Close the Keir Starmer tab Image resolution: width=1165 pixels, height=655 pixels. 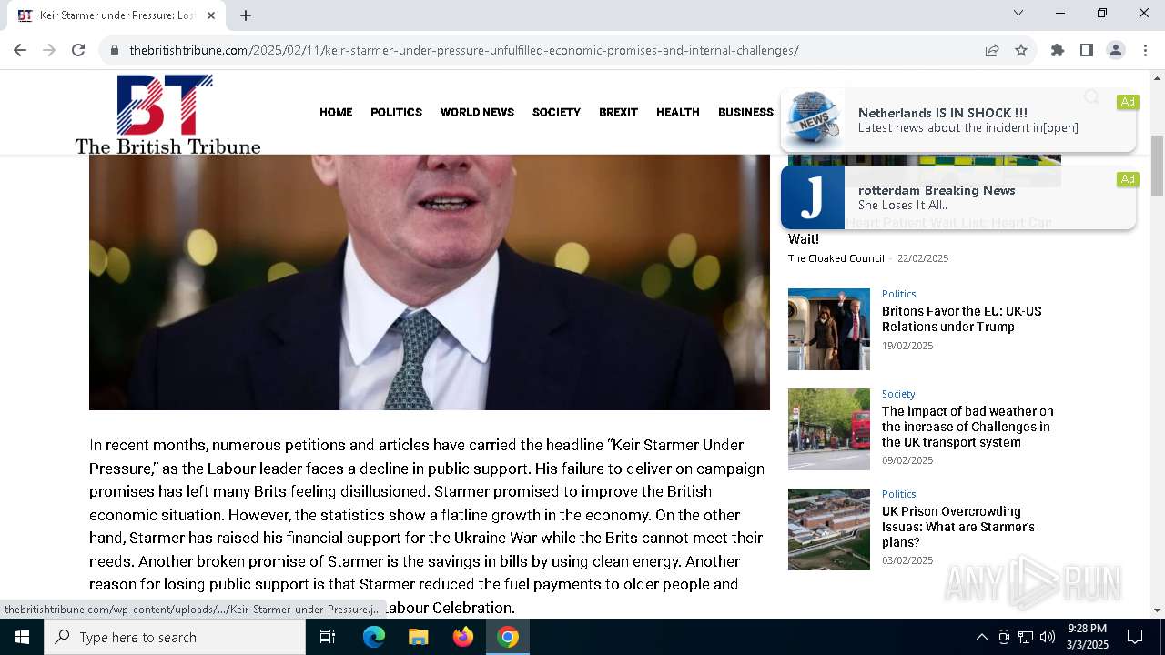[212, 15]
